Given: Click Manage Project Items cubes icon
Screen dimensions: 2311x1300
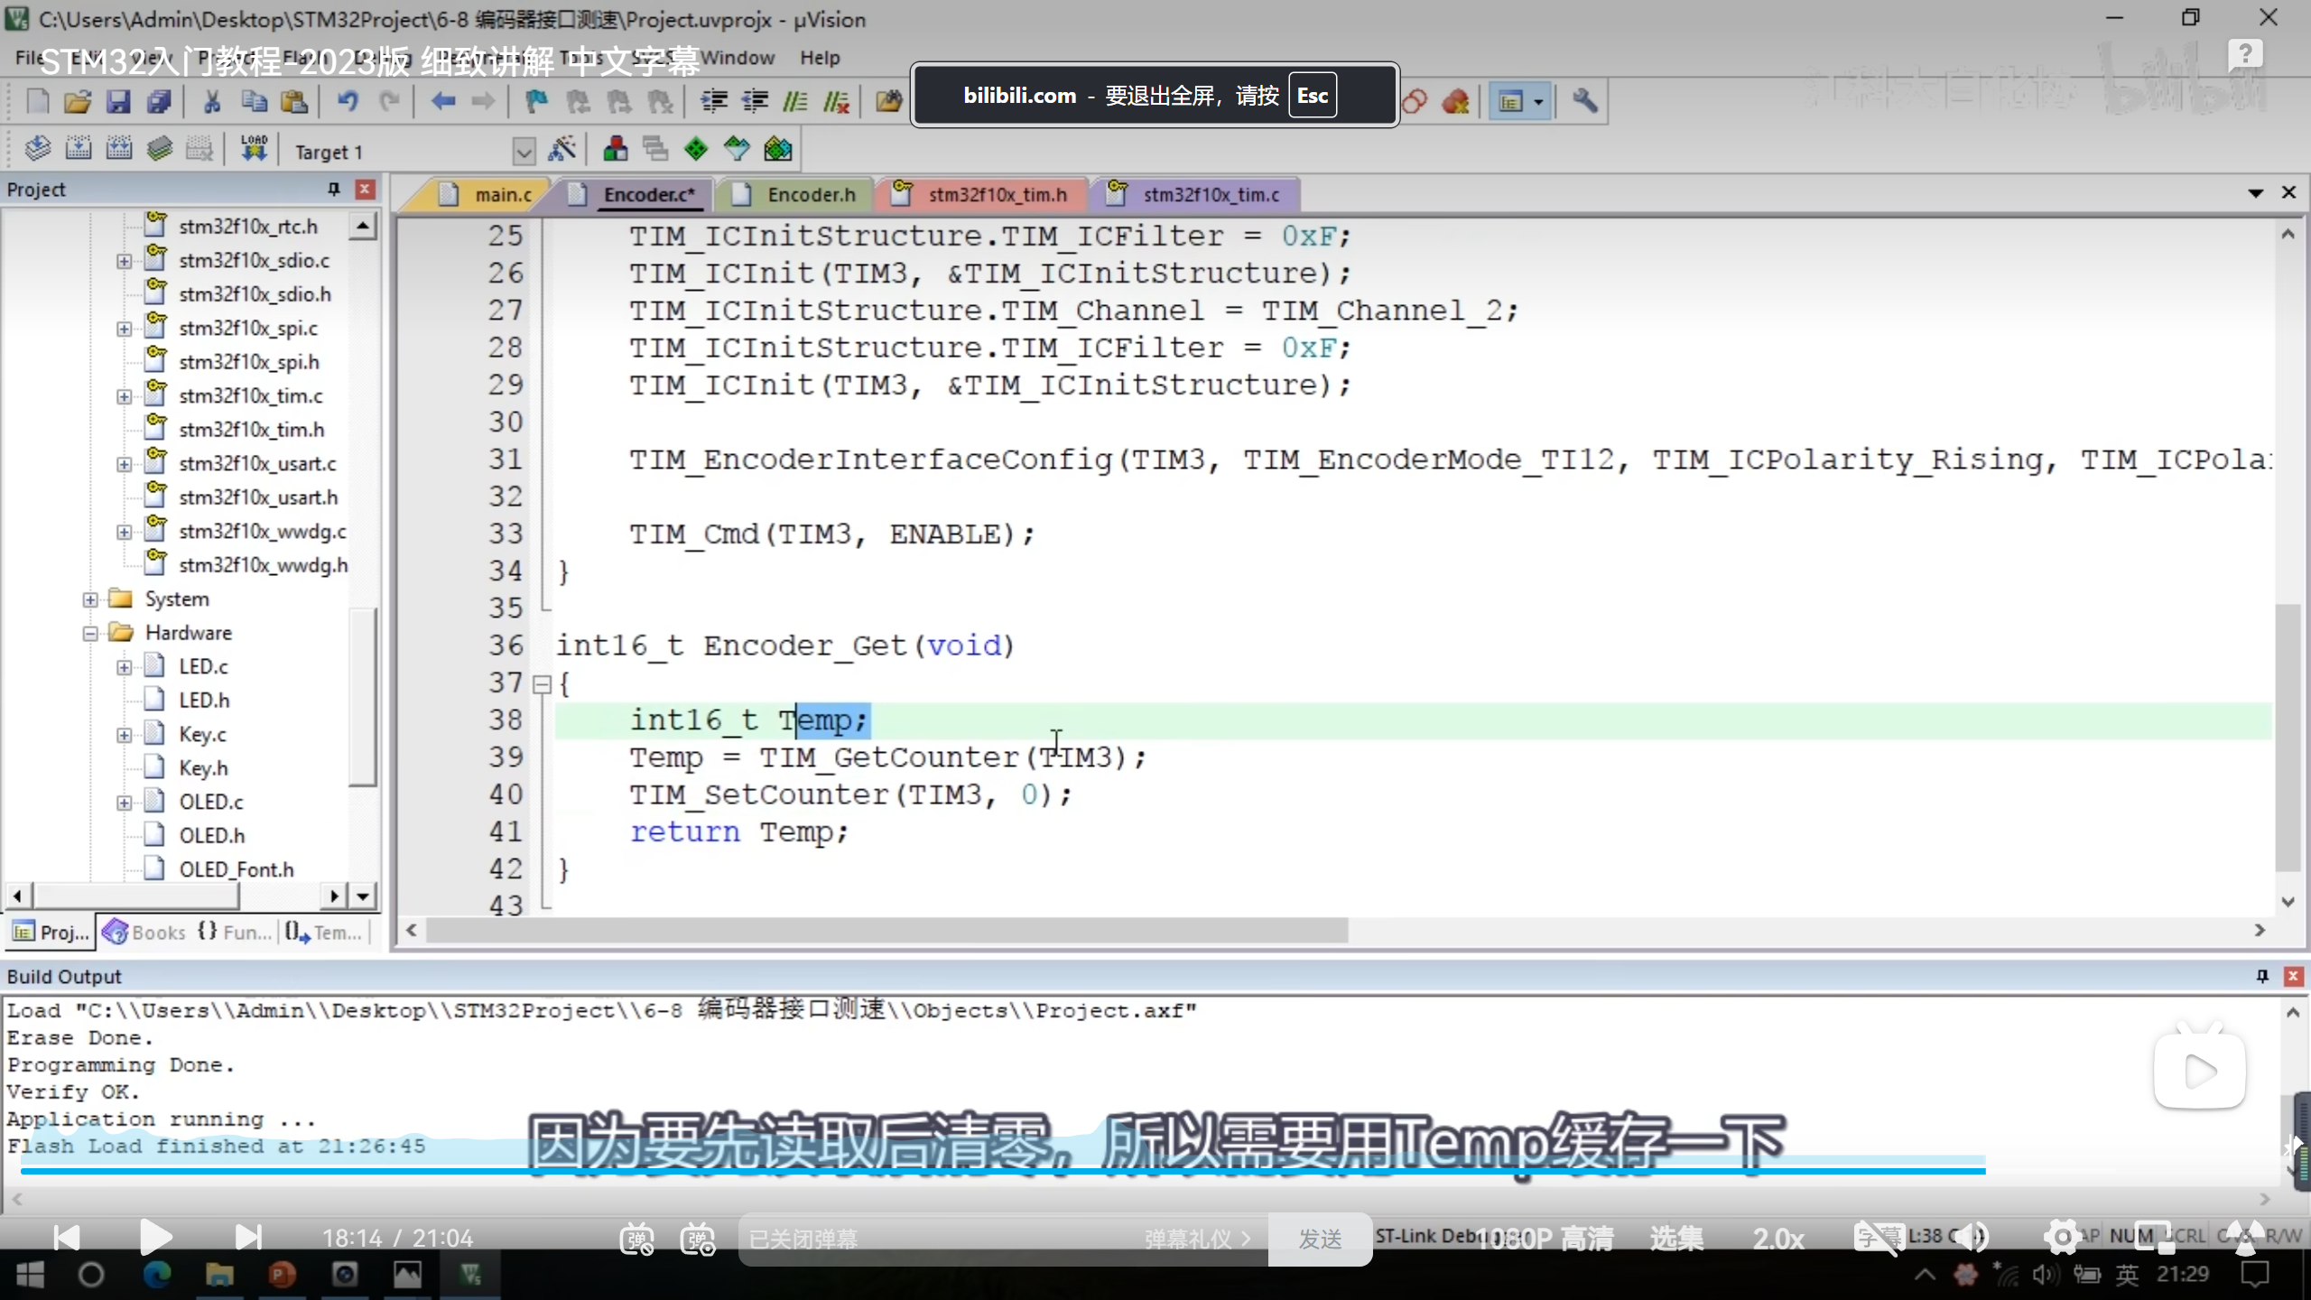Looking at the screenshot, I should (x=616, y=149).
